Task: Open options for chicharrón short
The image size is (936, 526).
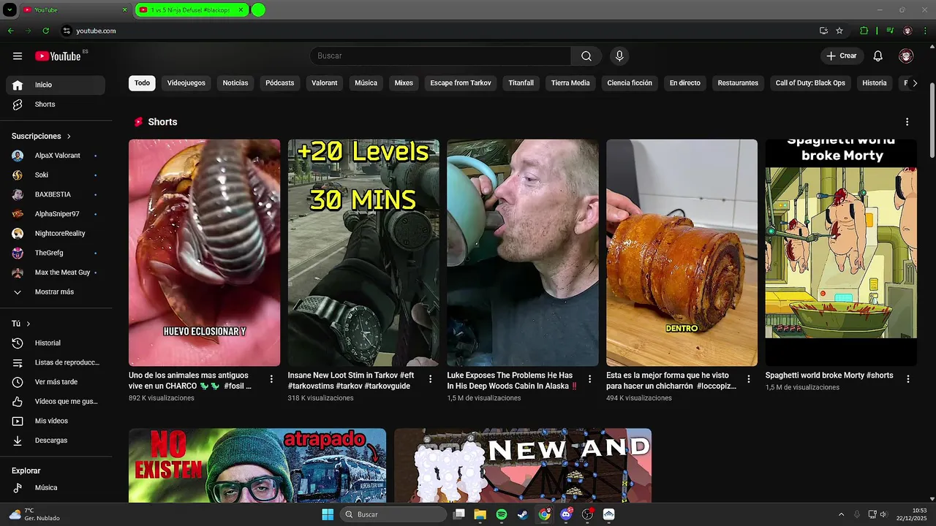Action: coord(749,379)
